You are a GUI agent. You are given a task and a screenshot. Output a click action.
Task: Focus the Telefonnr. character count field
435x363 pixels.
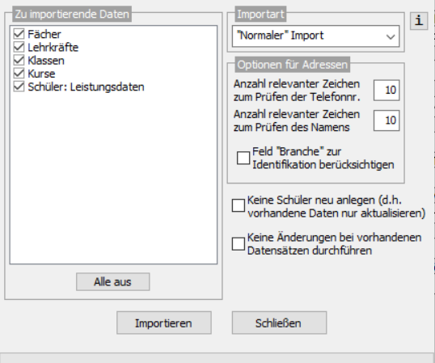click(x=386, y=90)
